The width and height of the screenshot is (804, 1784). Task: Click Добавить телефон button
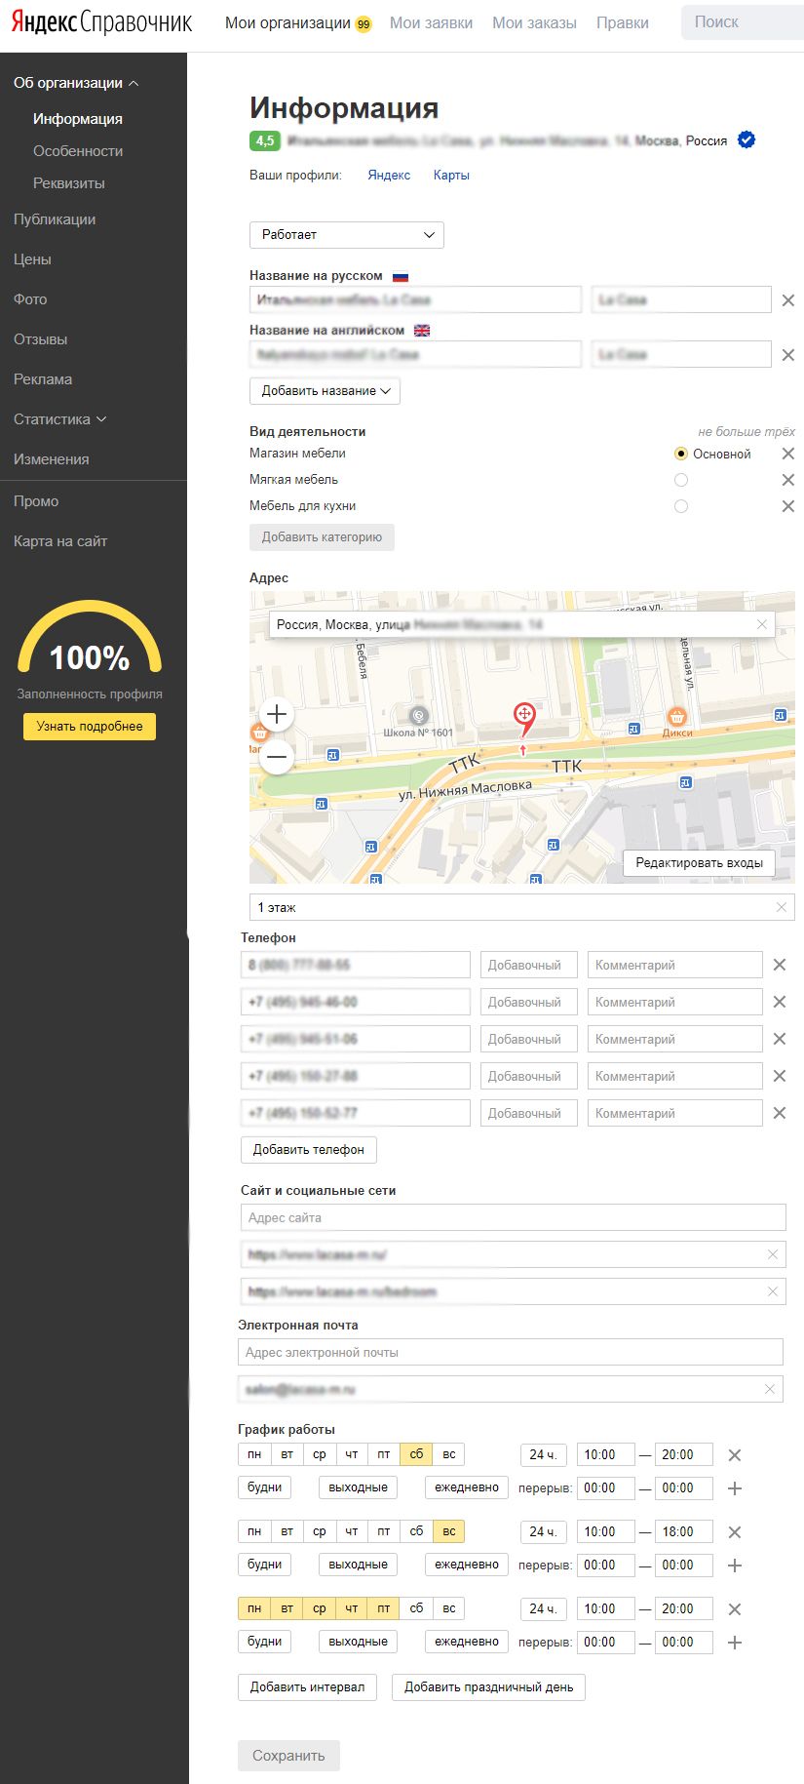coord(309,1150)
